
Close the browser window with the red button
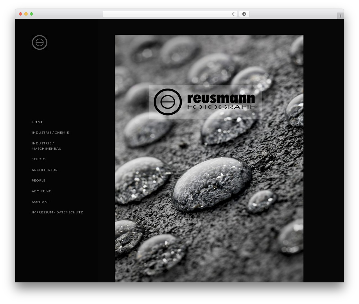20,14
